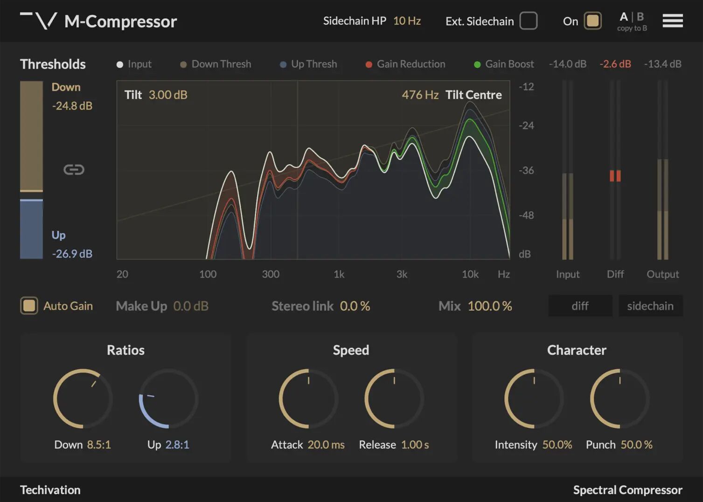Click the copy to B control
The height and width of the screenshot is (502, 703).
point(632,28)
